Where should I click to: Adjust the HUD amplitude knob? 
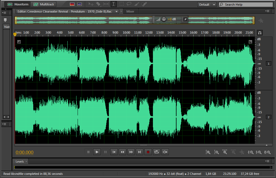pyautogui.click(x=164, y=19)
